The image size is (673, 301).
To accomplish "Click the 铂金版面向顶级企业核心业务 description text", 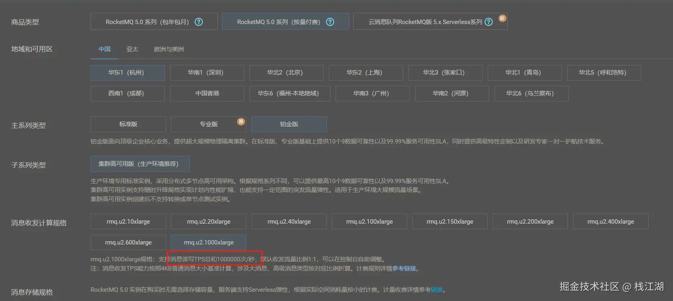I will (348, 141).
